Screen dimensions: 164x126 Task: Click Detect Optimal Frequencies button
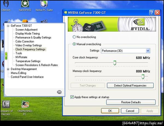(x=130, y=85)
